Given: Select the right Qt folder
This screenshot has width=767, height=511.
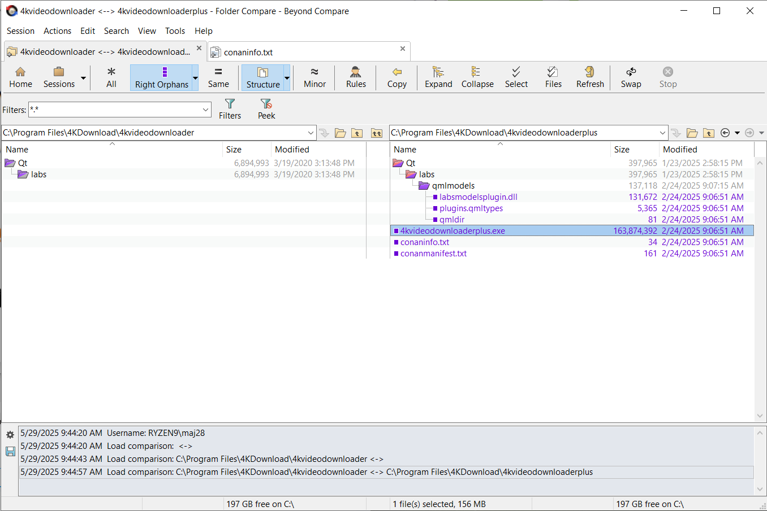Looking at the screenshot, I should pyautogui.click(x=411, y=163).
